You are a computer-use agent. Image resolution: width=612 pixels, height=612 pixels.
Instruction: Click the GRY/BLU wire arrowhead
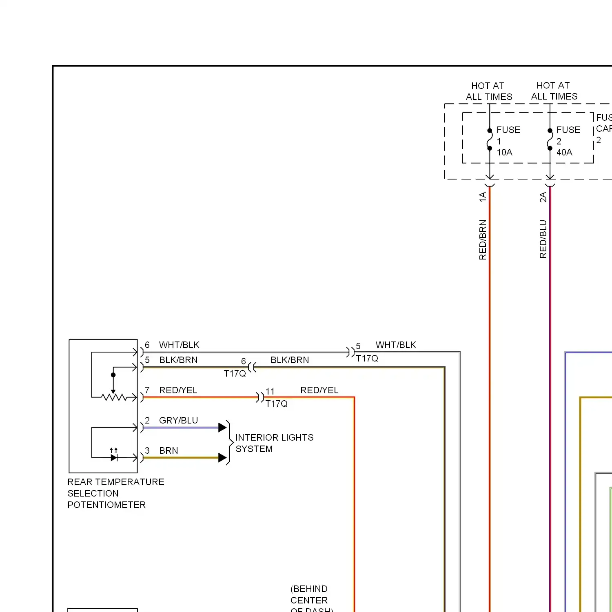(x=222, y=428)
